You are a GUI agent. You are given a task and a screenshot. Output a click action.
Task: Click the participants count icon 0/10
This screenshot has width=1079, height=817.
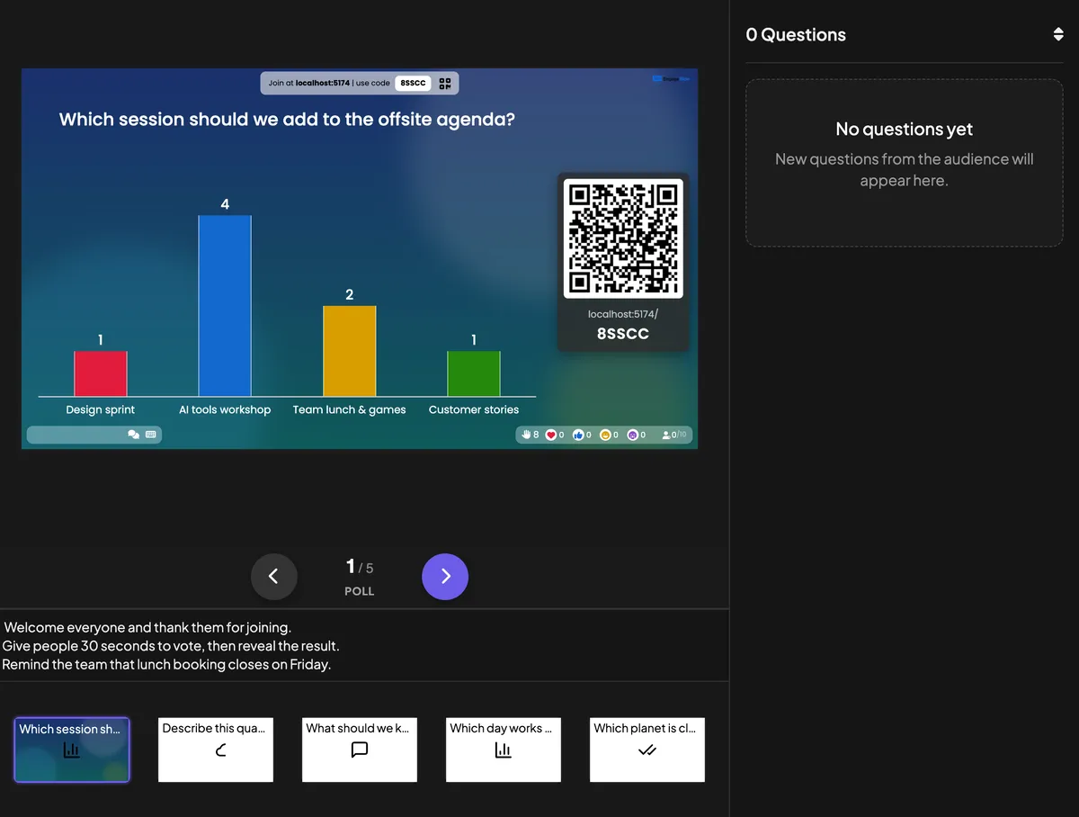pos(674,435)
